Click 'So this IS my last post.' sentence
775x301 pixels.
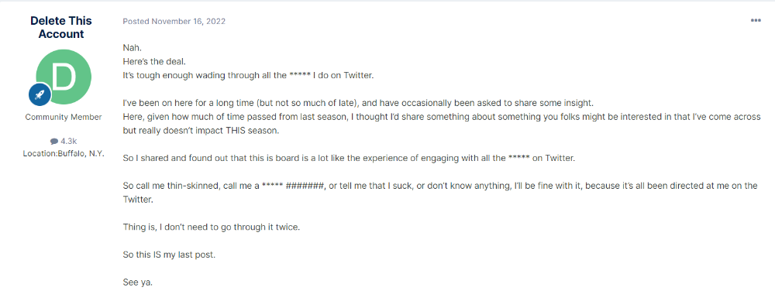pyautogui.click(x=168, y=255)
